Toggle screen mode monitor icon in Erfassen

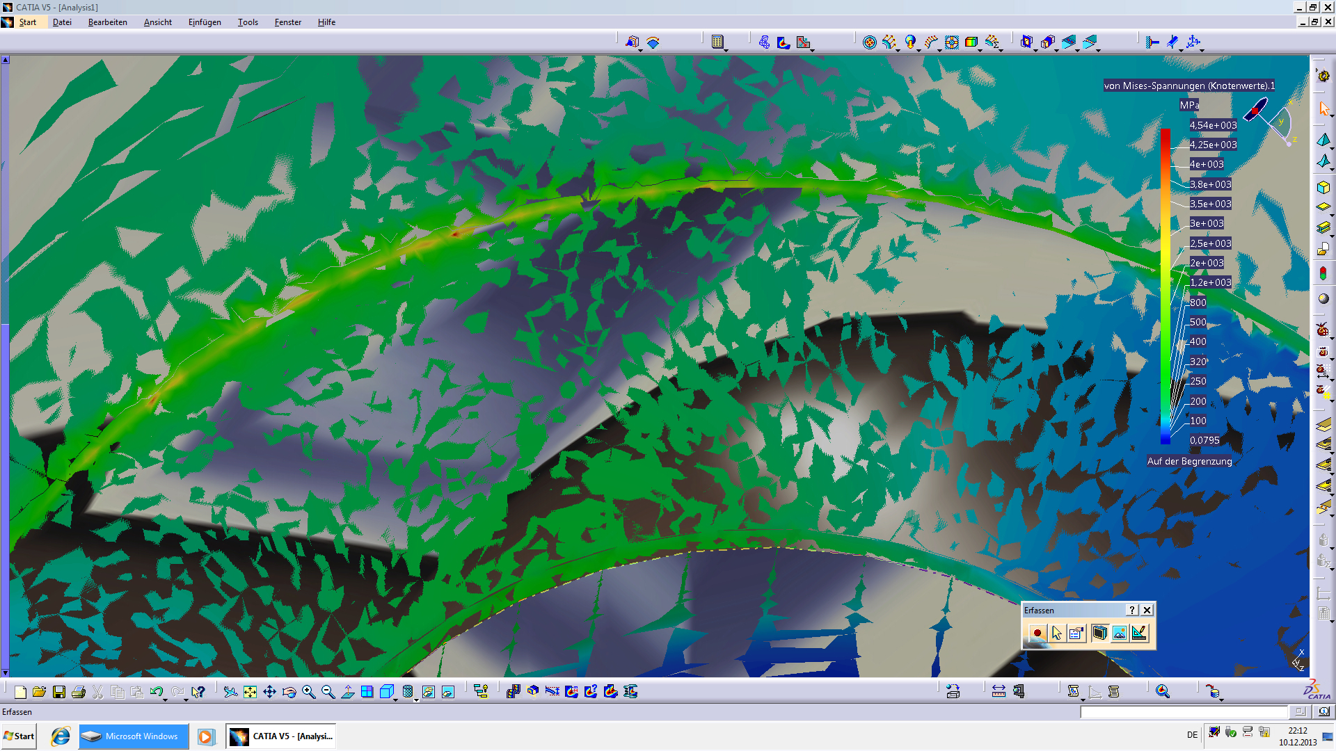point(1099,633)
